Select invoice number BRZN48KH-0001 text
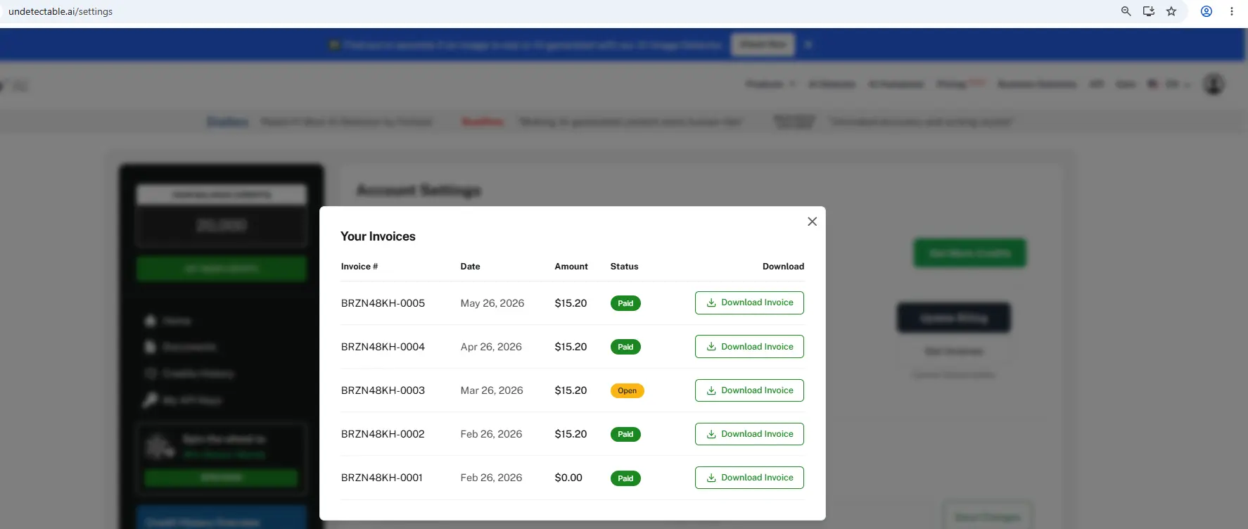This screenshot has width=1248, height=529. coord(382,478)
